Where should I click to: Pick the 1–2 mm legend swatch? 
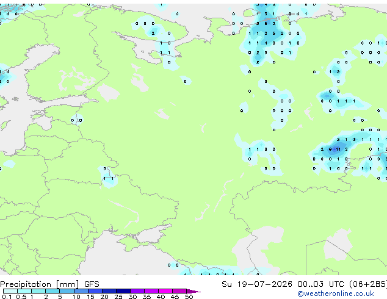point(38,291)
